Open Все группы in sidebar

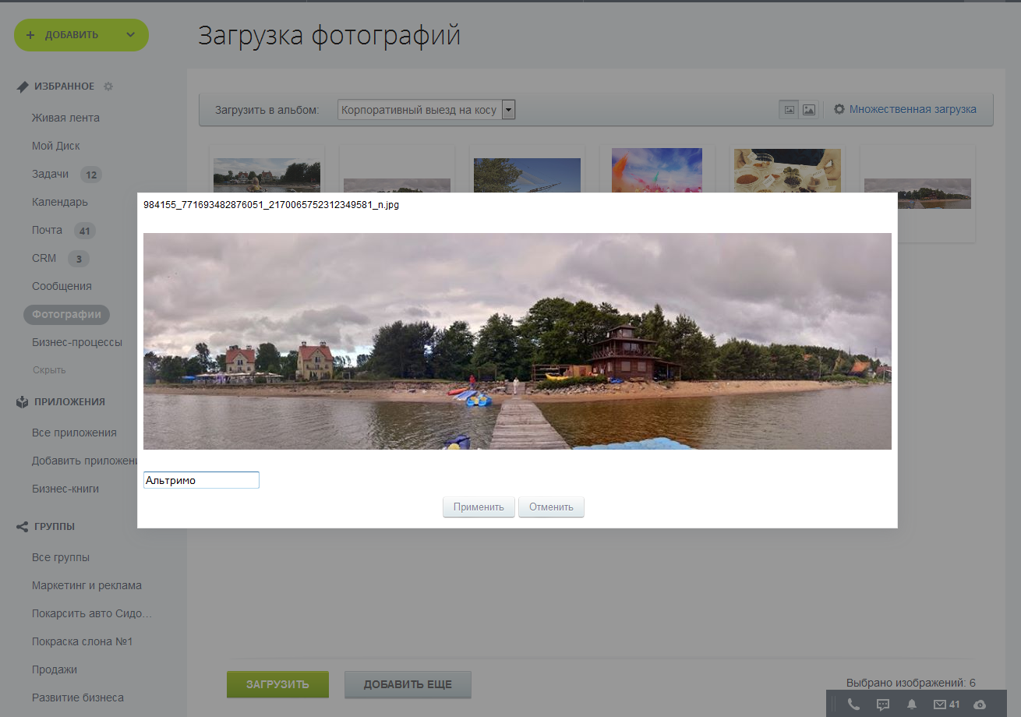[x=61, y=558]
